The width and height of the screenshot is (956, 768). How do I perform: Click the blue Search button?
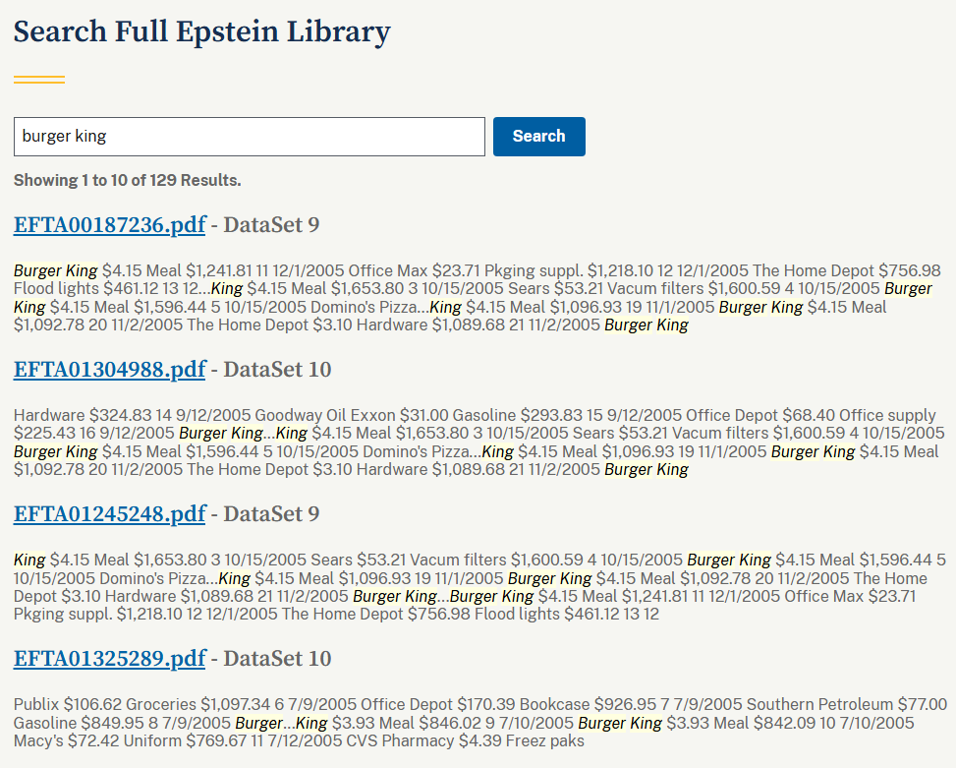[539, 137]
